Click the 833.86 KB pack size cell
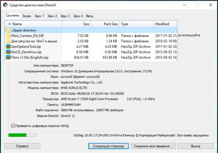The image size is (218, 153). [x=110, y=57]
